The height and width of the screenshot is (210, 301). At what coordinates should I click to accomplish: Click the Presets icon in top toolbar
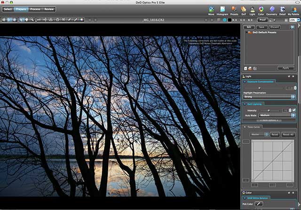pyautogui.click(x=234, y=10)
